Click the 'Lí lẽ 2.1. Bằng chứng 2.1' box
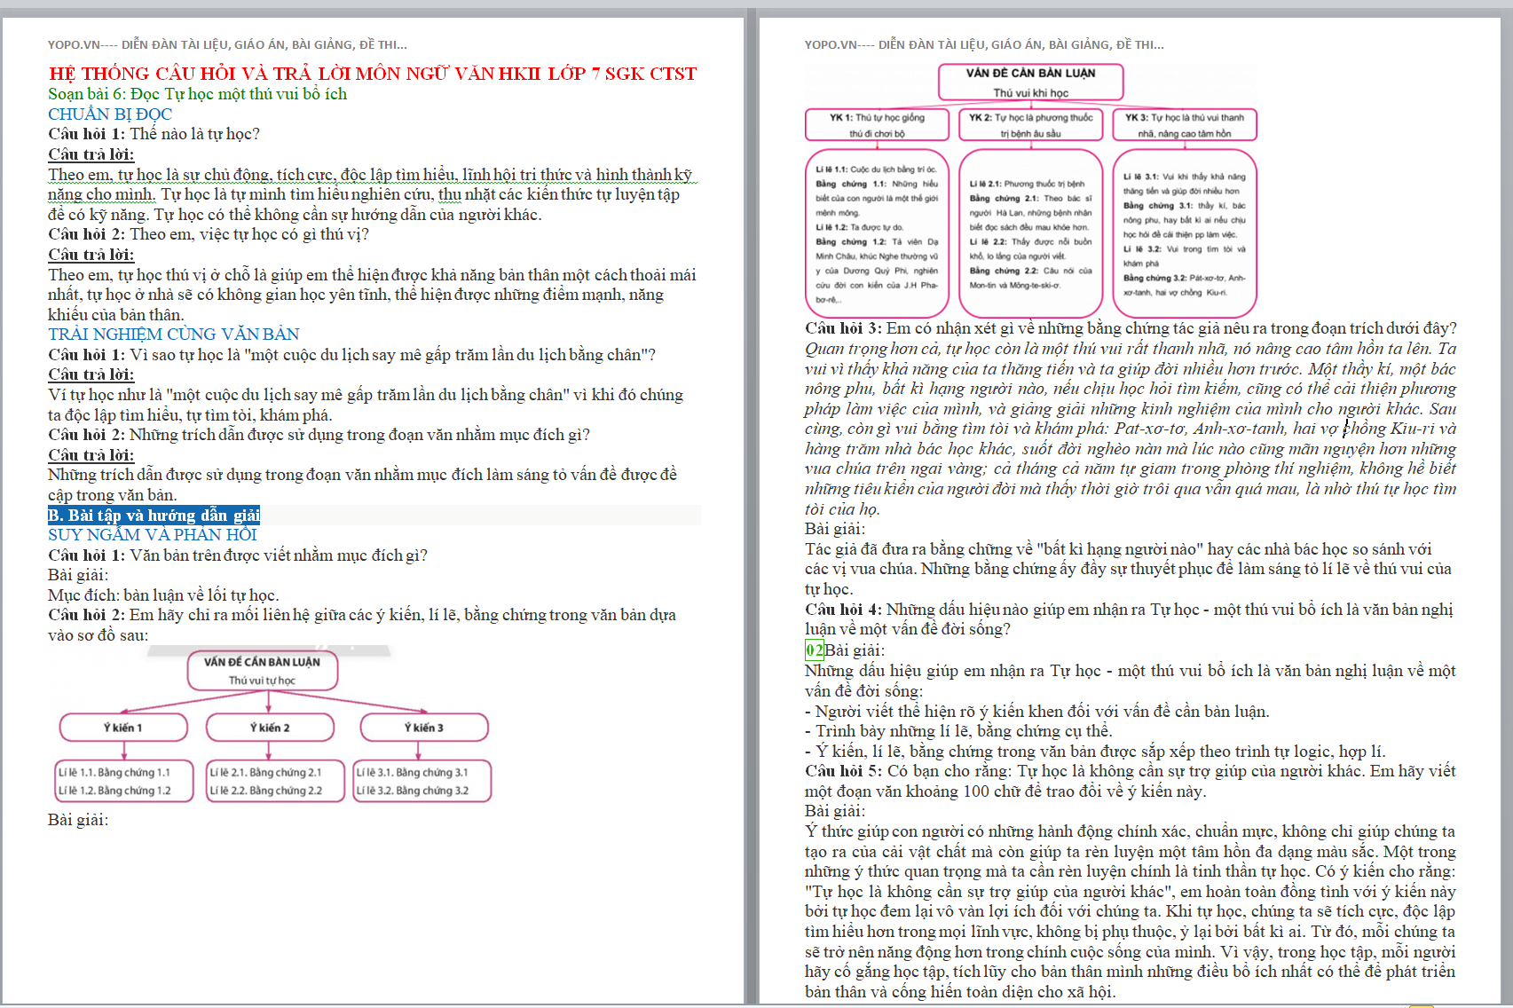Viewport: 1513px width, 1008px height. (275, 782)
